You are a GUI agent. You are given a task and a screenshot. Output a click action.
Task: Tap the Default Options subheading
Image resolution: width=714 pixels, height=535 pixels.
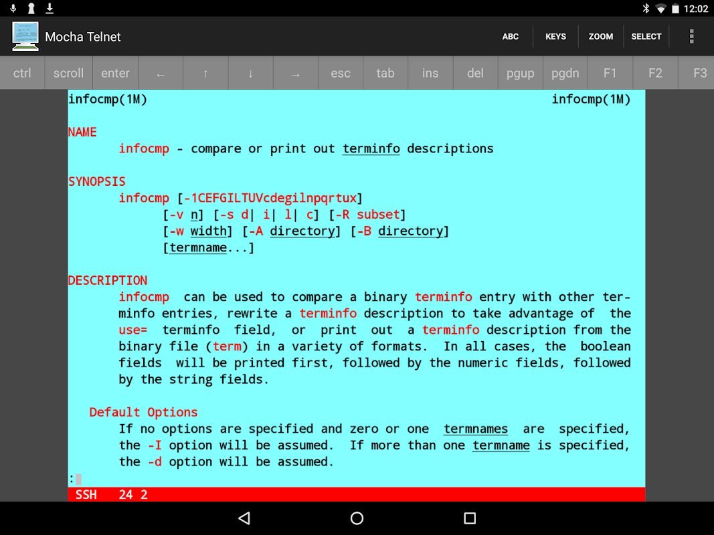click(x=143, y=412)
